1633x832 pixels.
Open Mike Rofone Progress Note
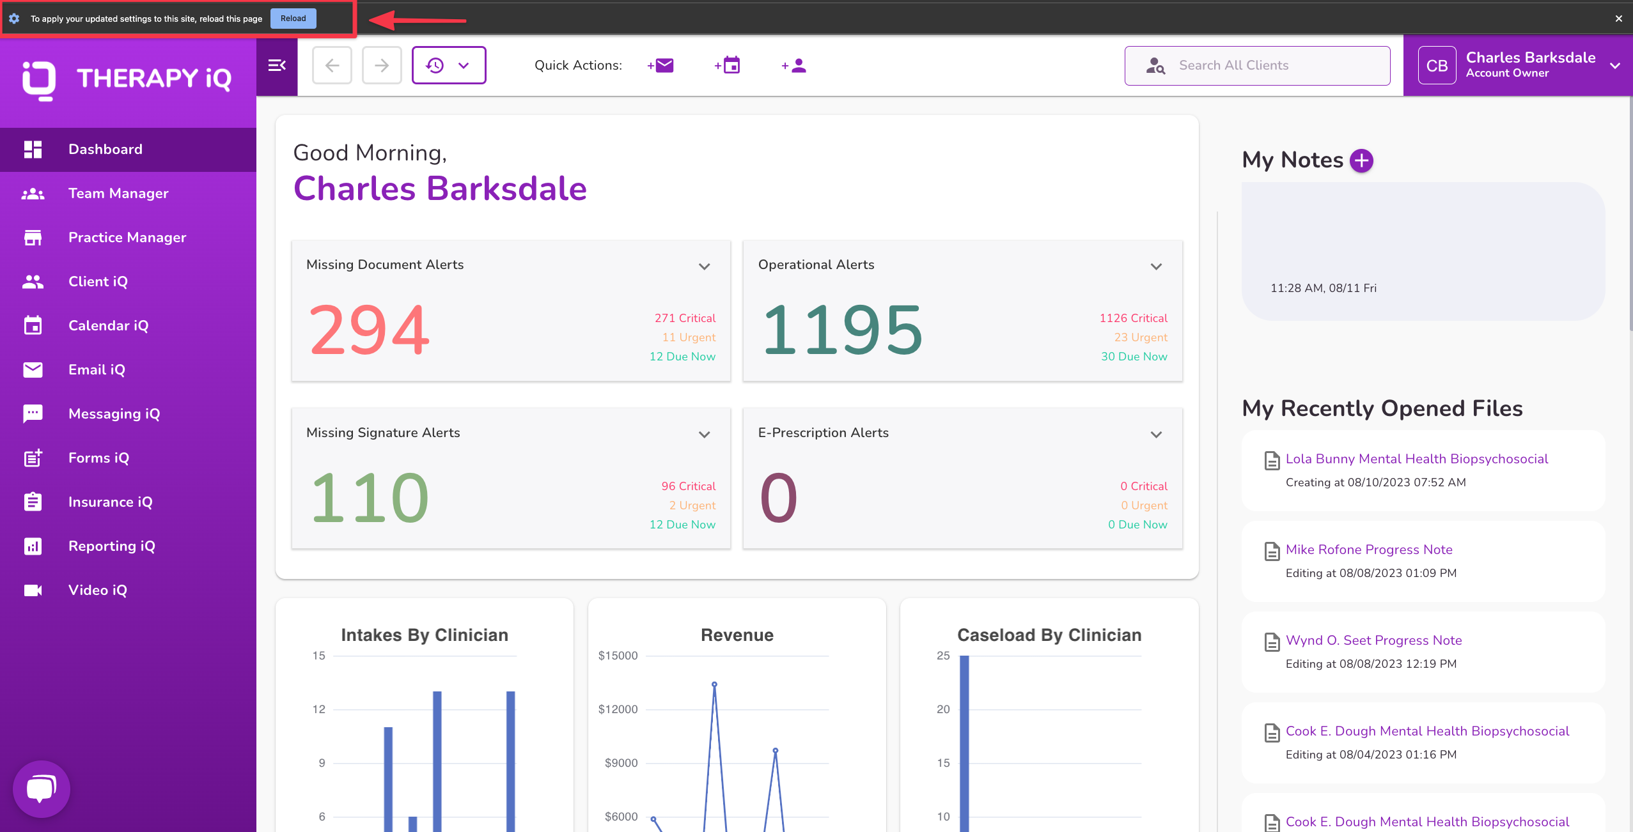tap(1369, 550)
